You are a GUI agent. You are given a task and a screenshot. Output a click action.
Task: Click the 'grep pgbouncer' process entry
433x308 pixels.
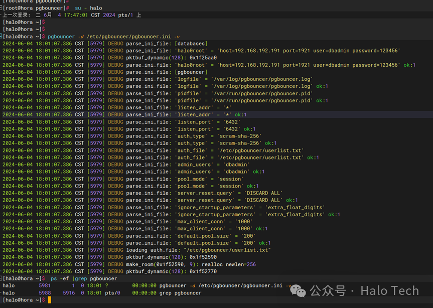(x=180, y=293)
